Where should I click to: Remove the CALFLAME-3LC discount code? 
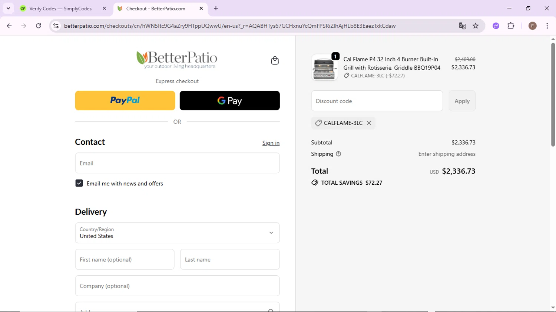(x=369, y=123)
